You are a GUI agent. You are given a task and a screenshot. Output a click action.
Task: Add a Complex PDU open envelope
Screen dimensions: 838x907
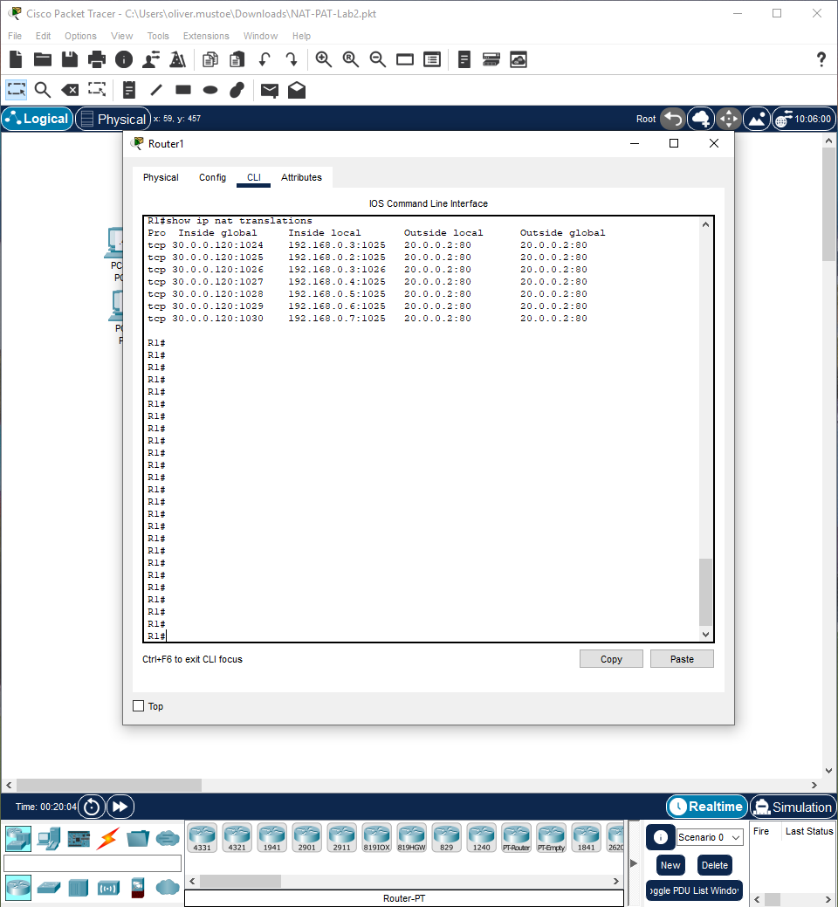tap(297, 90)
